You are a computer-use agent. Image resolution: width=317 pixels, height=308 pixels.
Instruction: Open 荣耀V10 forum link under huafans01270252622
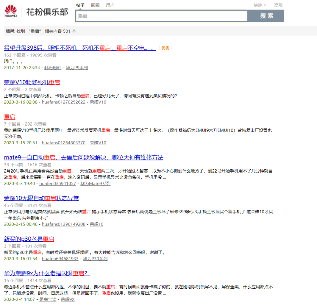[x=98, y=102]
